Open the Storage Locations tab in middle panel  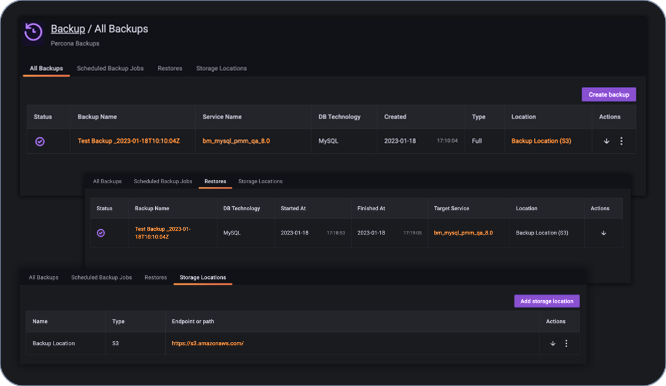pyautogui.click(x=260, y=181)
